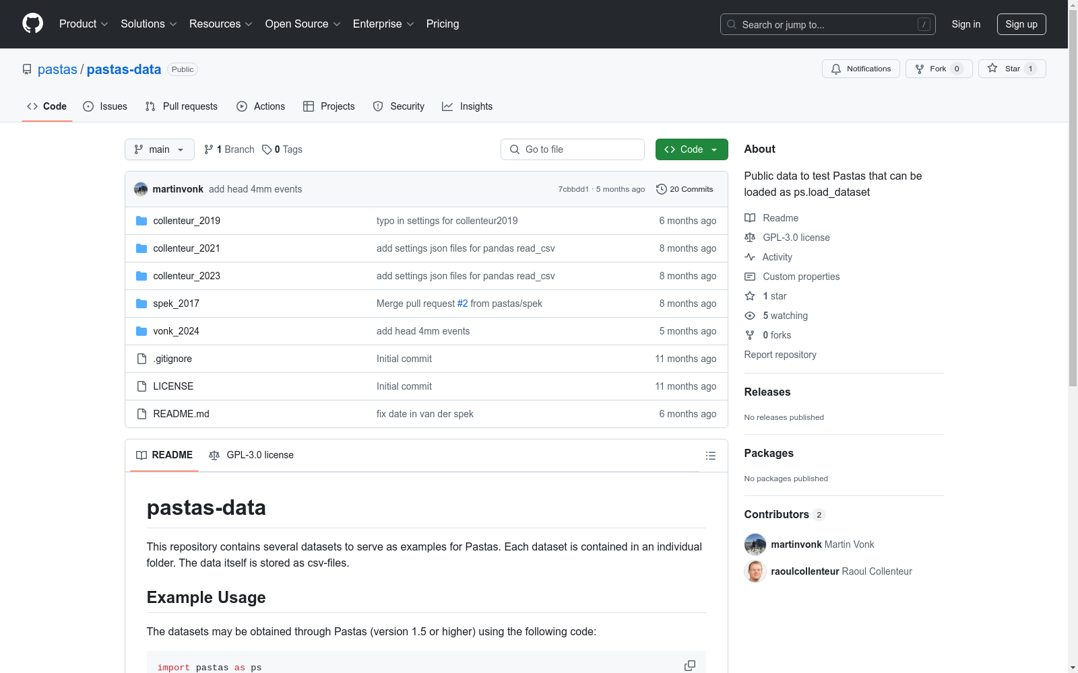Click the tag icon next to Tags
Screen dimensions: 1078x673
coord(267,149)
